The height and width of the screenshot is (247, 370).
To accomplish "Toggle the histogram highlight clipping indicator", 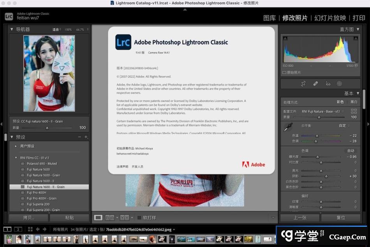I will 356,38.
